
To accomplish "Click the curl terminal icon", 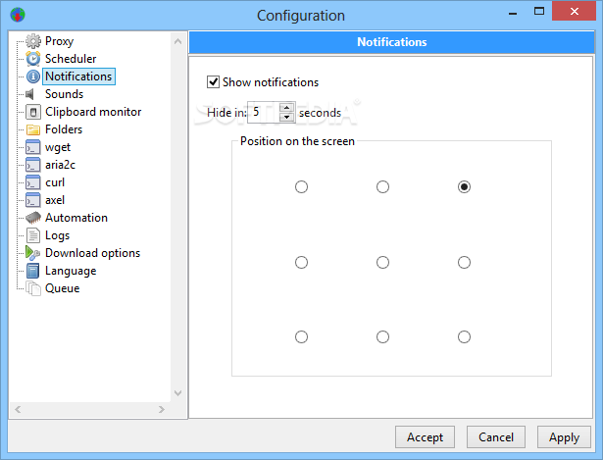I will click(33, 182).
